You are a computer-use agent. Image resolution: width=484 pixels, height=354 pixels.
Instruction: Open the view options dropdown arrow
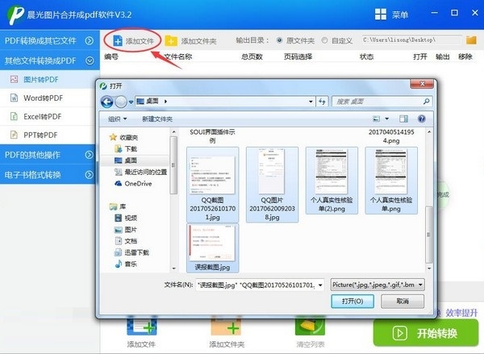tap(386, 119)
